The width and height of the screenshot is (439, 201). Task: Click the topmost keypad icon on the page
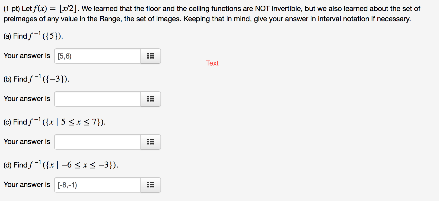point(151,56)
